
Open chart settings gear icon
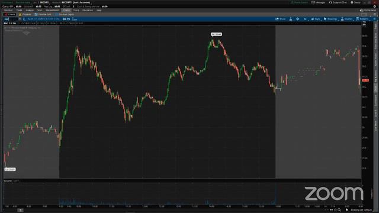(x=297, y=19)
